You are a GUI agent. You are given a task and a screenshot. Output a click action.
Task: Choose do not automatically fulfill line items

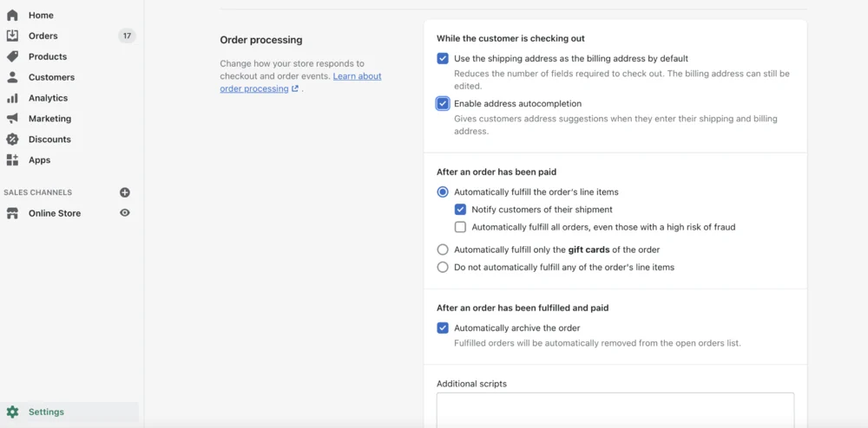tap(443, 268)
